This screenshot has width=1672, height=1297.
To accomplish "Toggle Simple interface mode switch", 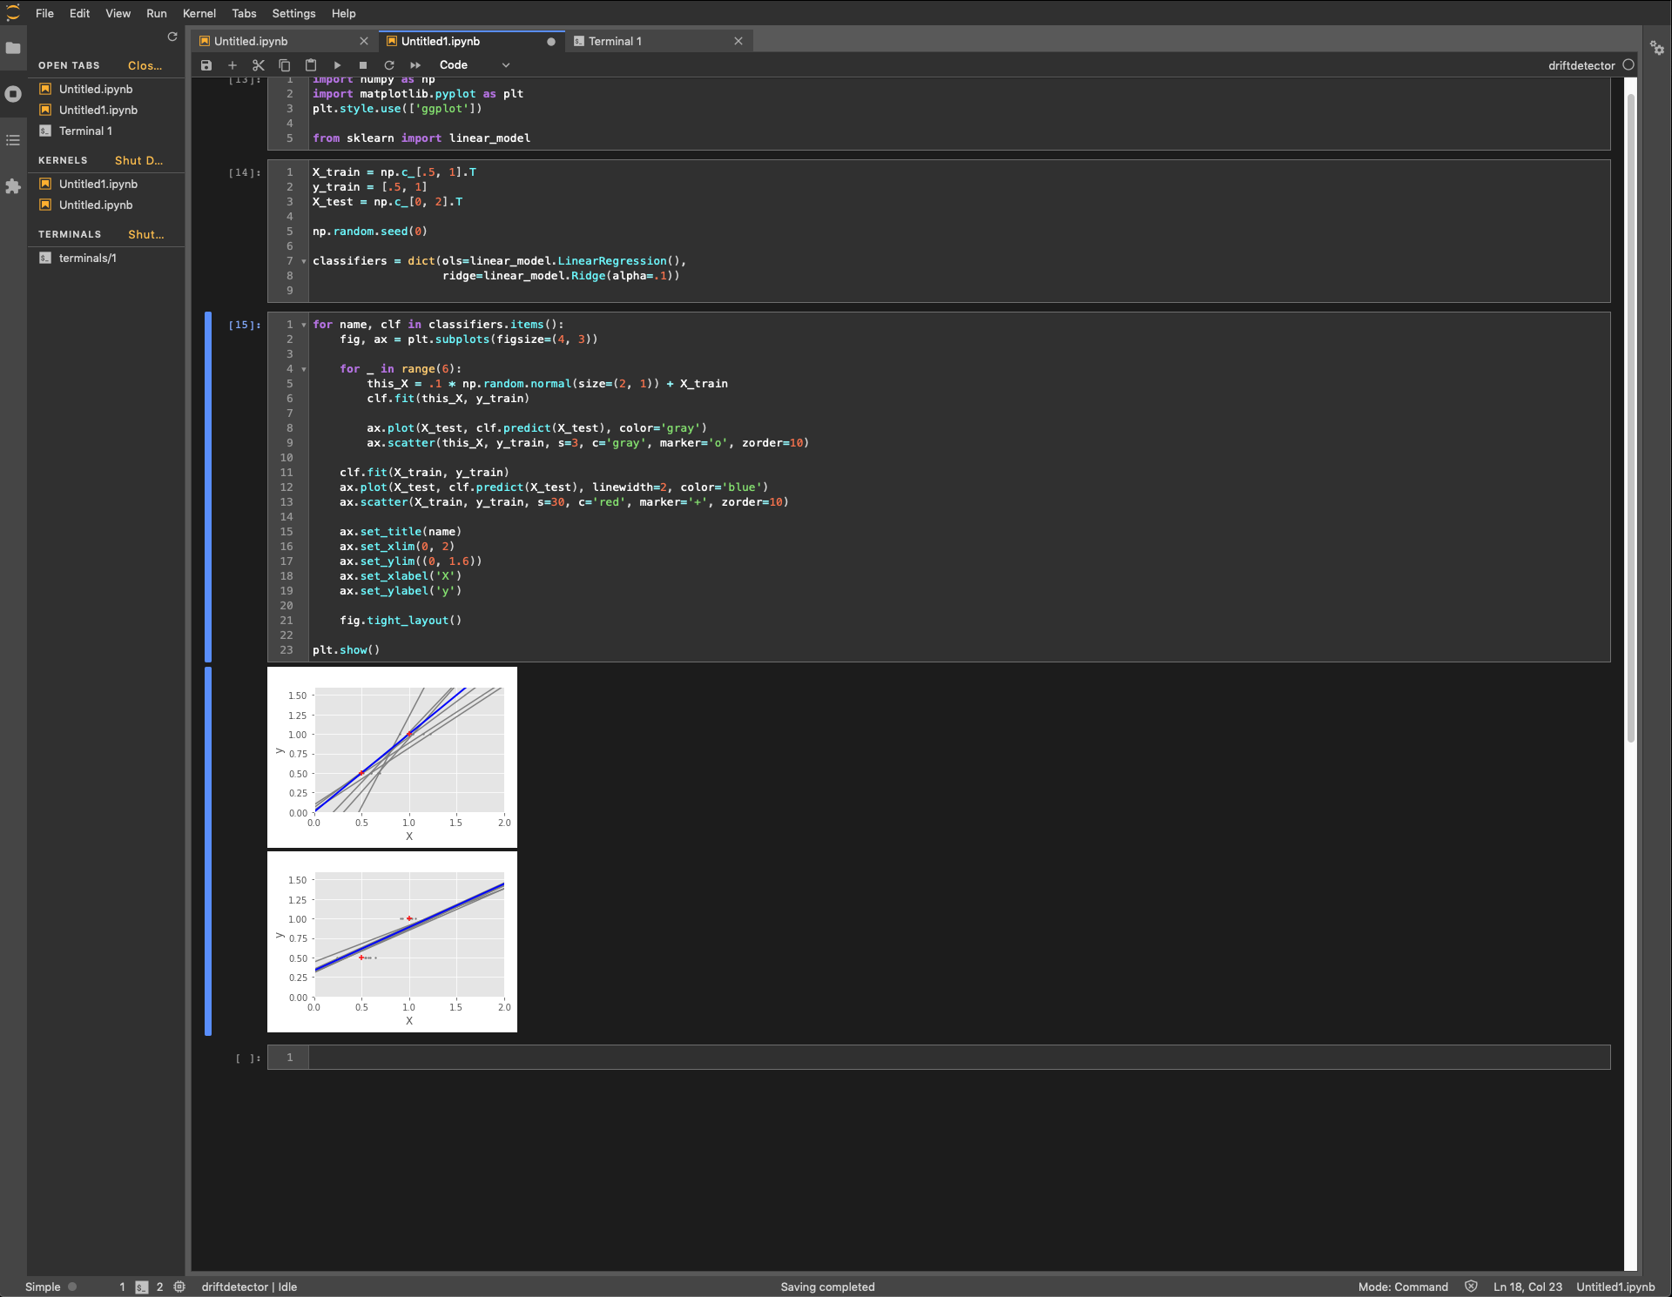I will point(72,1287).
